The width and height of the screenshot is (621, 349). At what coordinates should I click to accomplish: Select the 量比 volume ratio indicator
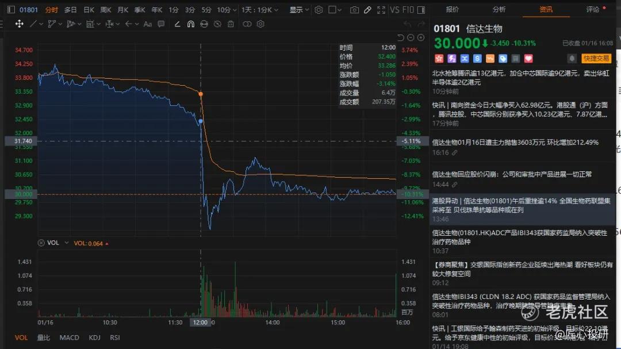tap(44, 338)
